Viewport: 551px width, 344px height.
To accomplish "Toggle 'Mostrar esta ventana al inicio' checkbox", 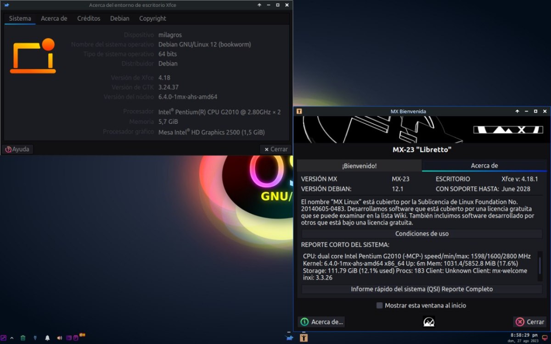I will tap(379, 305).
